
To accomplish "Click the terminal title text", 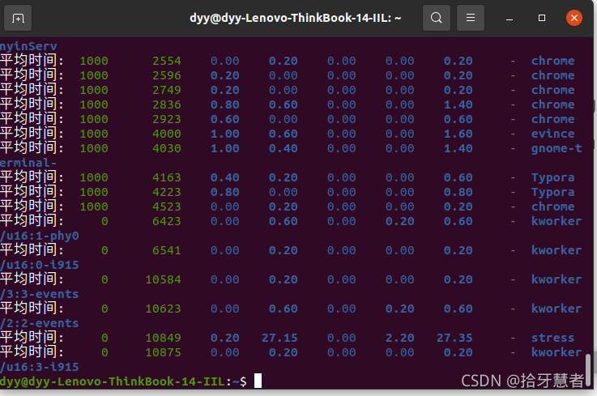I will (296, 18).
